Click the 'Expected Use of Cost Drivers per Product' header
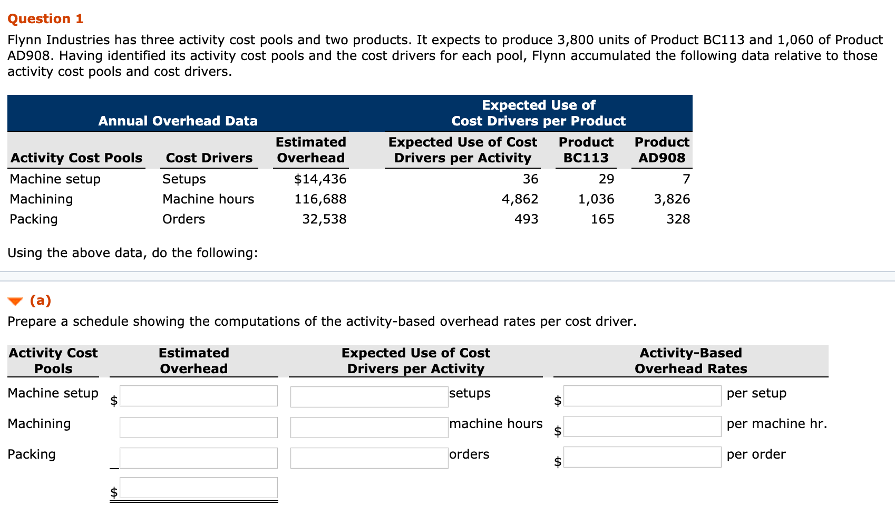This screenshot has width=895, height=524. [x=539, y=113]
